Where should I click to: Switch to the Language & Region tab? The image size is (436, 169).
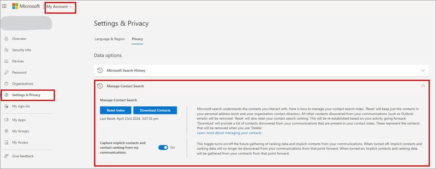pos(110,39)
